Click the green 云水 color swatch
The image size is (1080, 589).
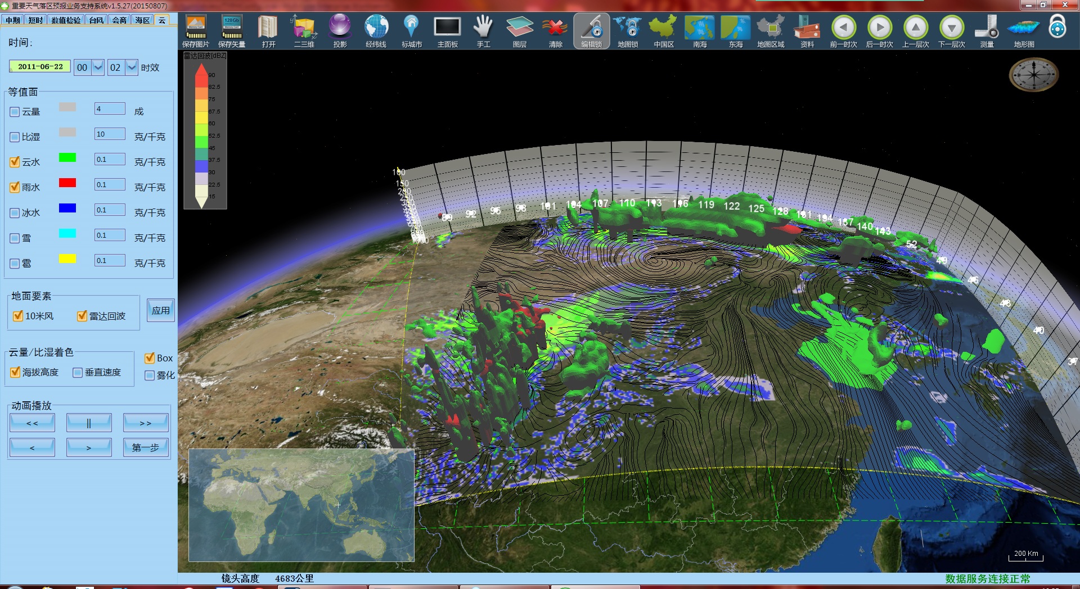[67, 158]
